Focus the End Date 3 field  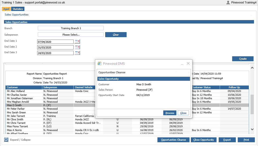[x=55, y=53]
